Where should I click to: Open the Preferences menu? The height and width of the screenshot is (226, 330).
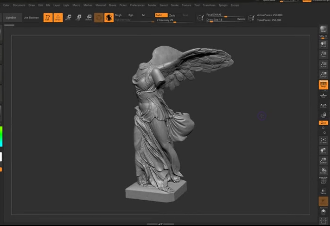137,5
